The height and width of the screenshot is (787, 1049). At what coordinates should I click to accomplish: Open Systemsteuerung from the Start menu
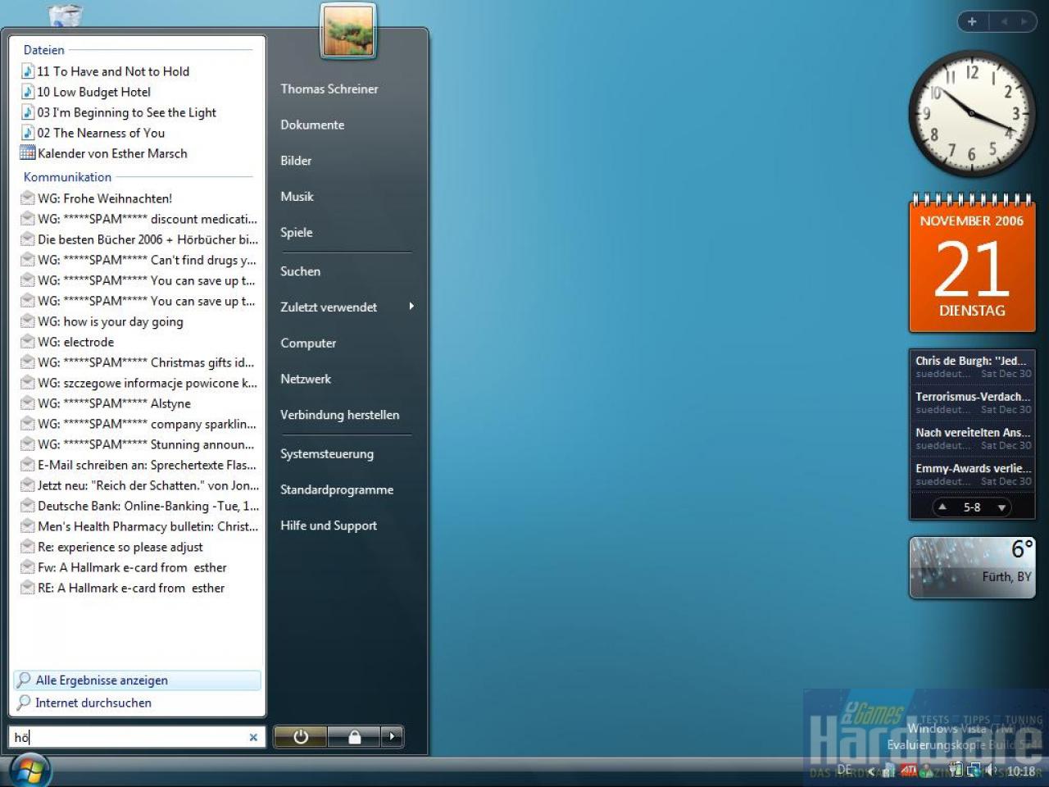[327, 453]
